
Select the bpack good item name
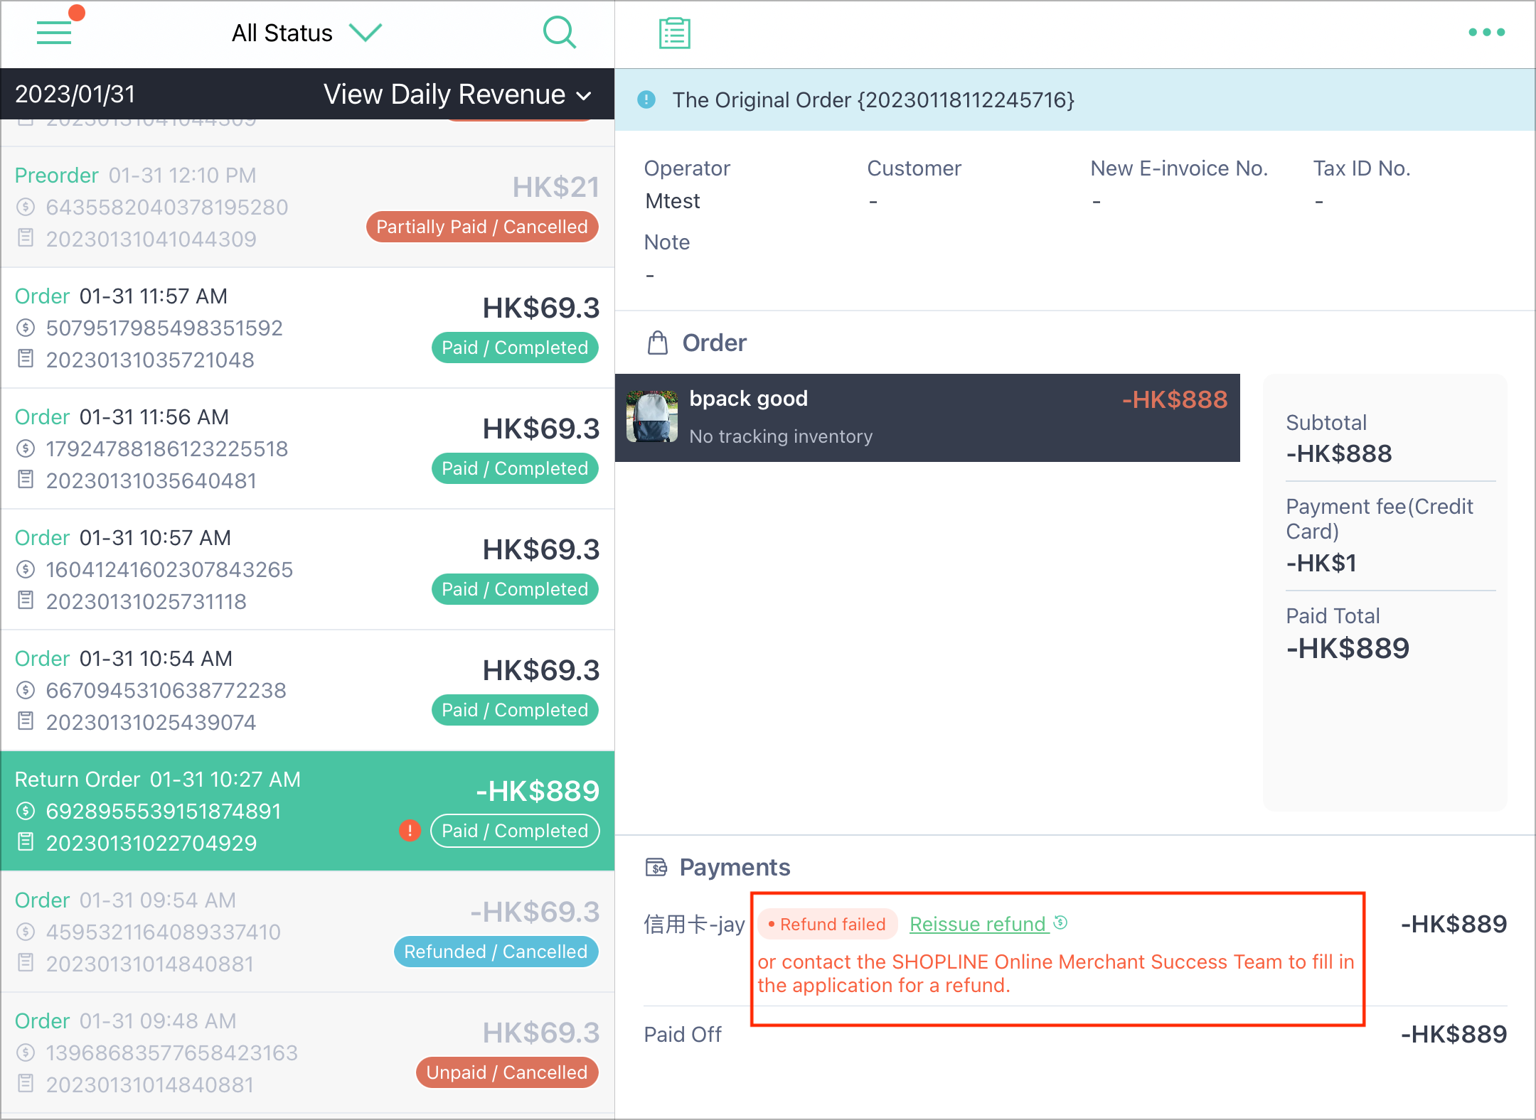tap(749, 399)
